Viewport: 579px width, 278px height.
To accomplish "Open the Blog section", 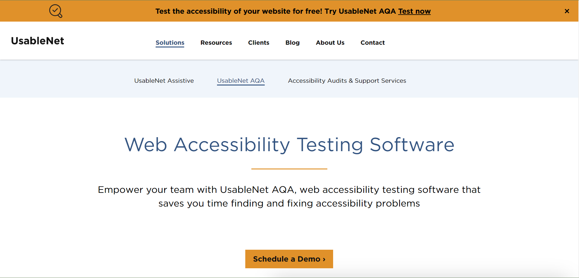I will coord(292,43).
